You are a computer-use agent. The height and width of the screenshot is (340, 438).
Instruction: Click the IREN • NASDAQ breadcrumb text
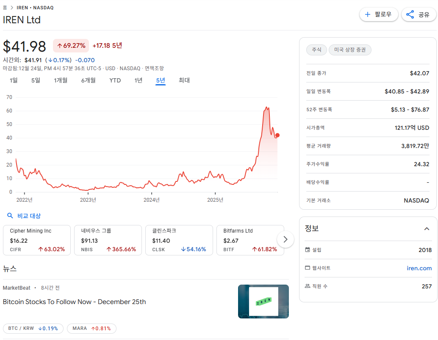coord(35,8)
